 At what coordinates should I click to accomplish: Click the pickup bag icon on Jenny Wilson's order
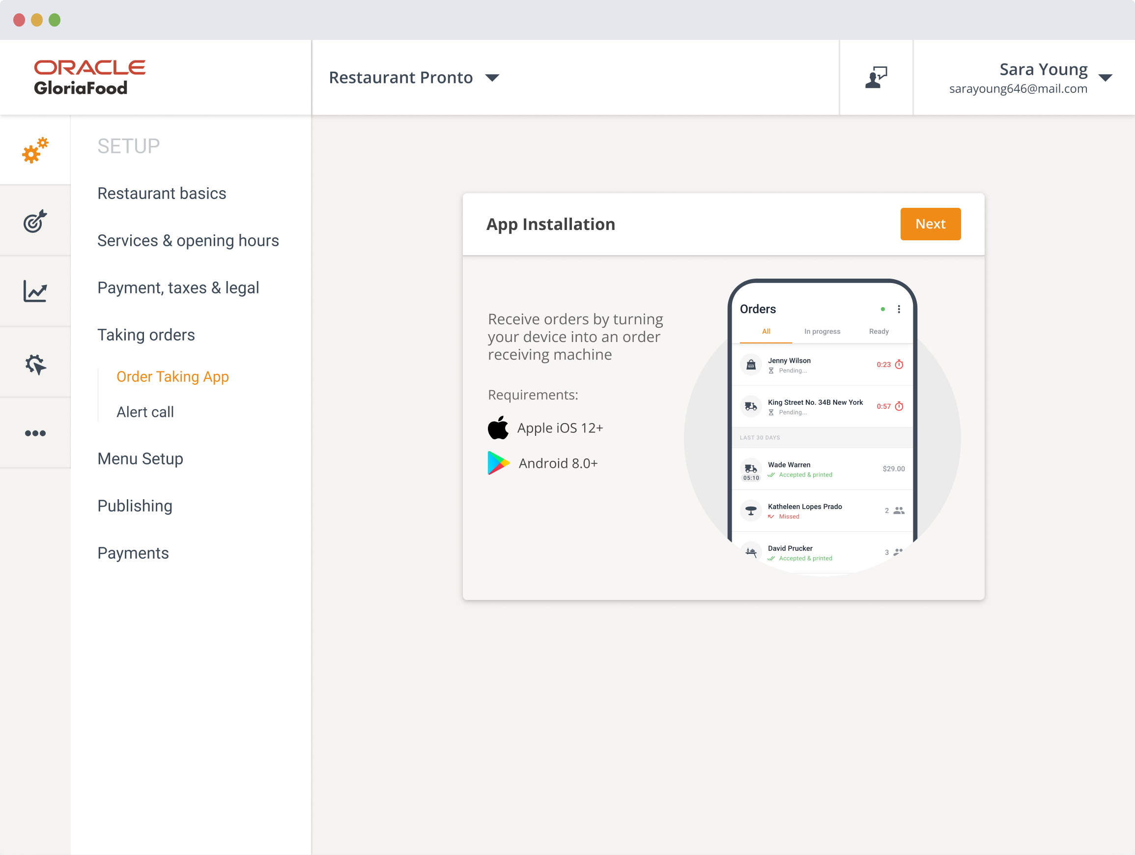click(x=751, y=365)
